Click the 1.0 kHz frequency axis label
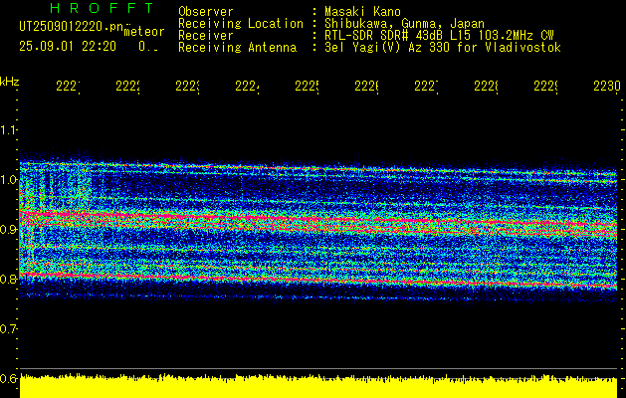The width and height of the screenshot is (626, 398). tap(8, 180)
